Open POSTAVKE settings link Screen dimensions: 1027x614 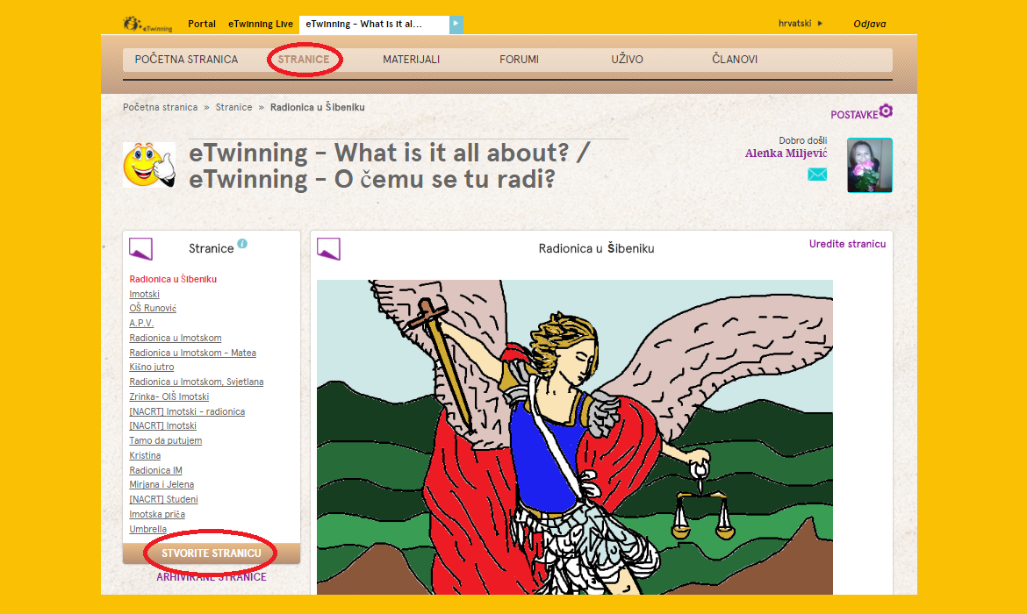[x=854, y=115]
